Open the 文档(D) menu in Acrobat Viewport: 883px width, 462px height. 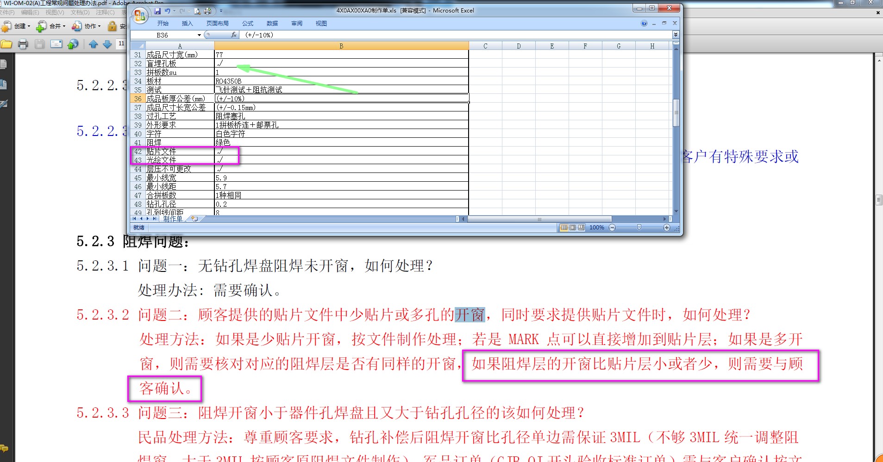(x=80, y=12)
